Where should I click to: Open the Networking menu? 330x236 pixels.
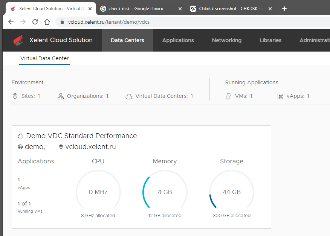pos(227,40)
